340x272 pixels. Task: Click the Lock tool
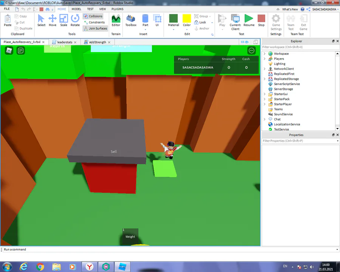point(200,22)
